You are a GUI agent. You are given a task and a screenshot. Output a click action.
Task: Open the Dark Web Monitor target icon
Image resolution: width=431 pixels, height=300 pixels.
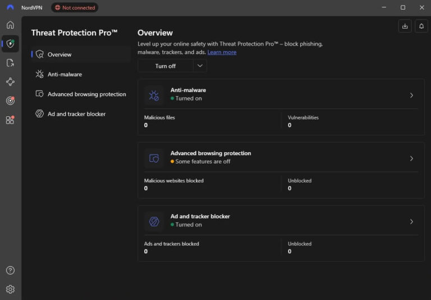point(10,101)
